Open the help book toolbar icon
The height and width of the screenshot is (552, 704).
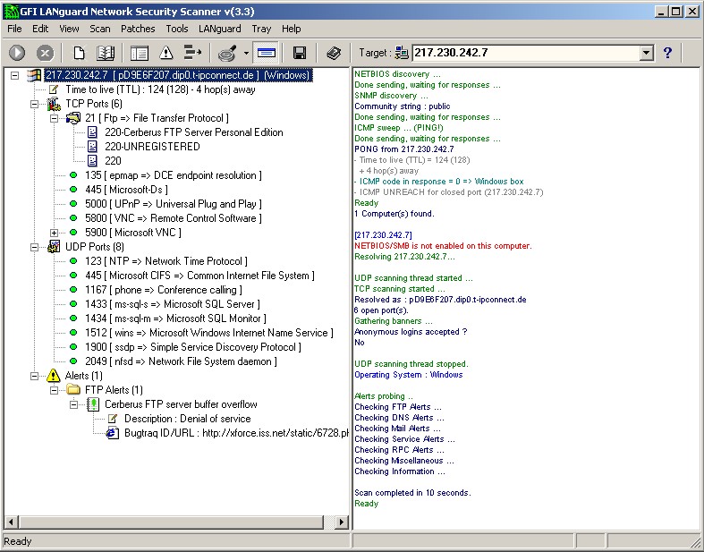(x=334, y=53)
